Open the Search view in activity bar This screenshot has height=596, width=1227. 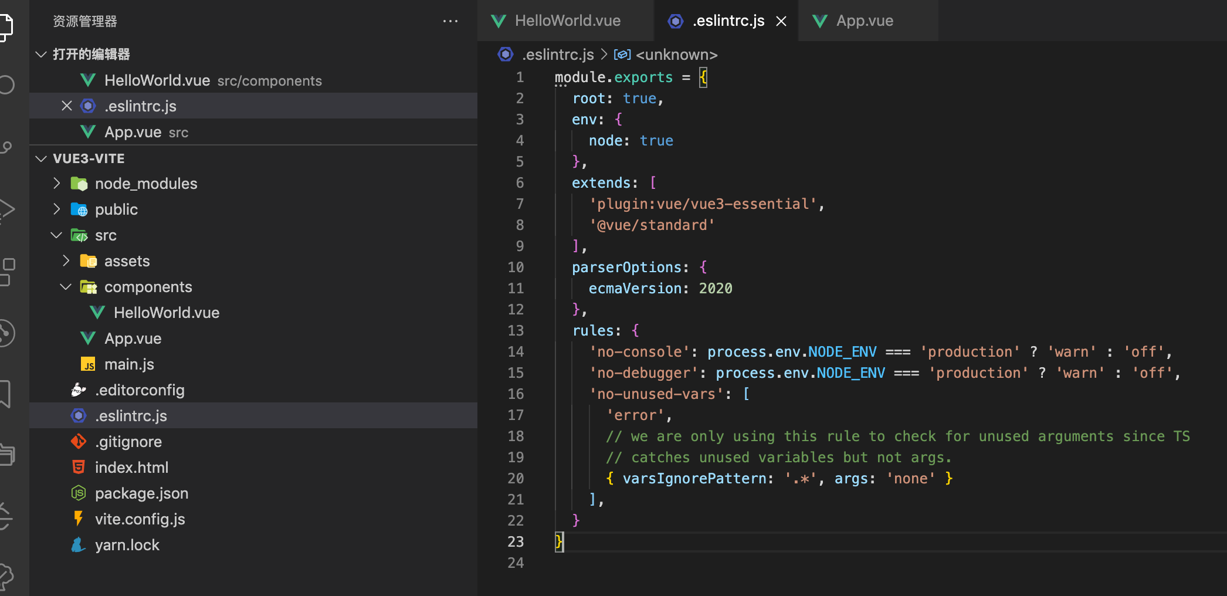[x=7, y=85]
